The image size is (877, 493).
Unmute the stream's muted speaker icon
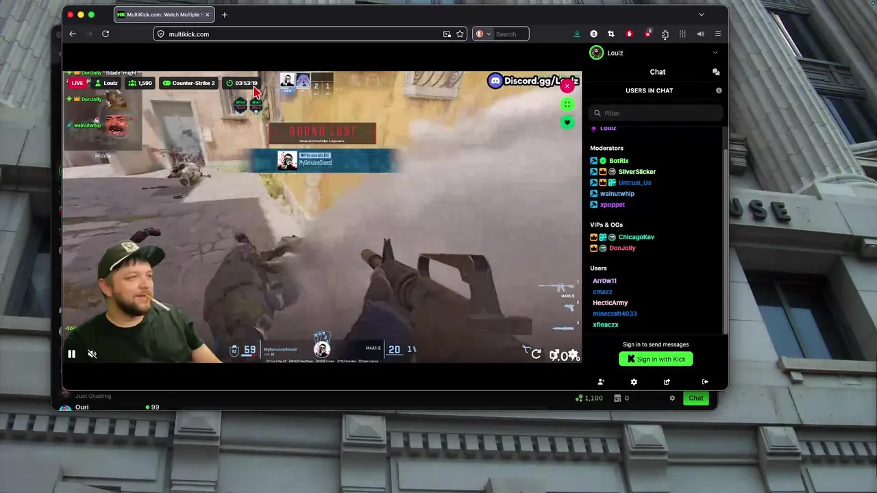[x=92, y=354]
